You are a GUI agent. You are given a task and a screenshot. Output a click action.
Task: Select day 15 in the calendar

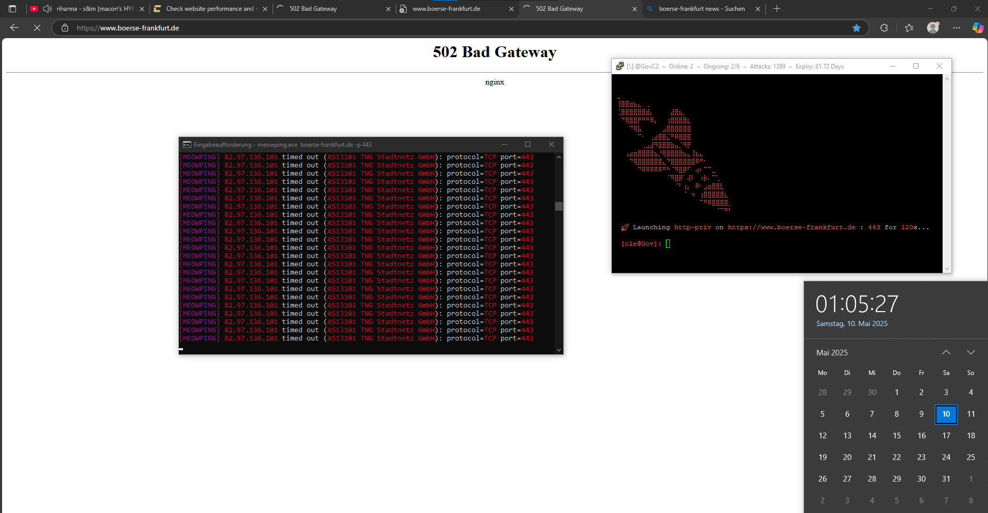[x=897, y=436]
